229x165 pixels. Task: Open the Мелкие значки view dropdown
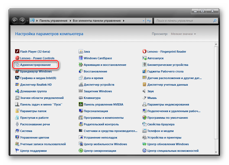(183, 34)
